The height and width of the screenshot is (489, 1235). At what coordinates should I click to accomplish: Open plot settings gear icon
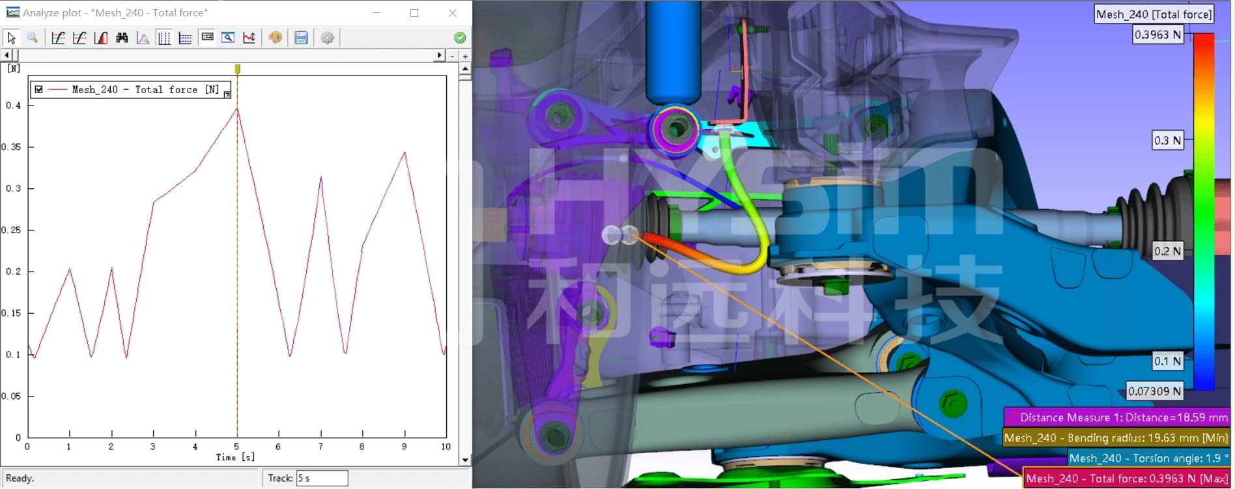[327, 38]
